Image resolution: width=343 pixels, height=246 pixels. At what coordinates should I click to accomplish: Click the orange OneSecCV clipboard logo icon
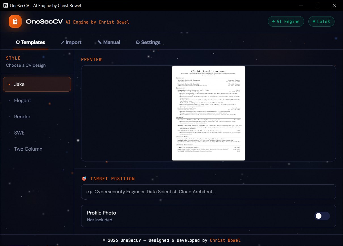click(16, 21)
